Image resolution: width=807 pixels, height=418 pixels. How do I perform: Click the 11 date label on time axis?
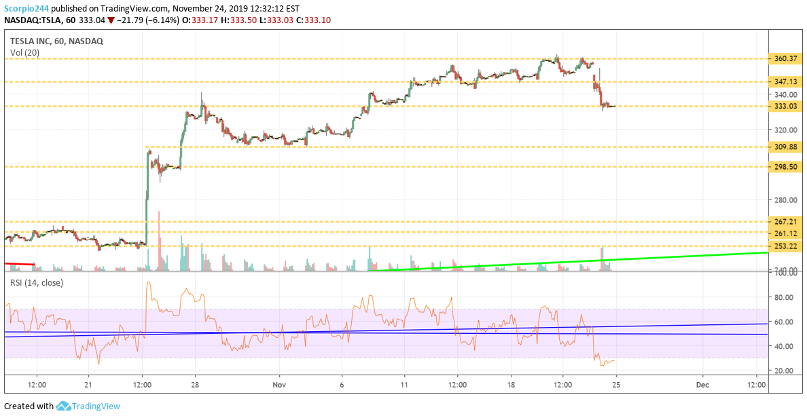point(405,385)
